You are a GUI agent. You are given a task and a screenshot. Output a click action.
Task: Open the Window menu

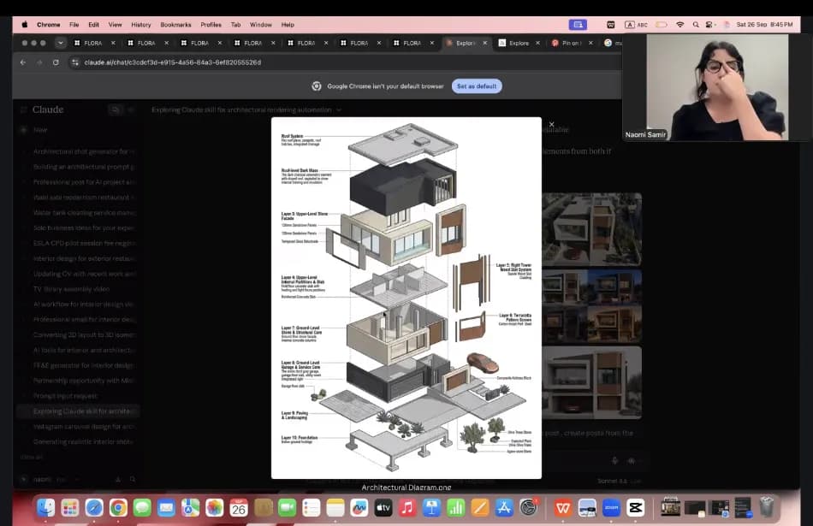pyautogui.click(x=261, y=24)
